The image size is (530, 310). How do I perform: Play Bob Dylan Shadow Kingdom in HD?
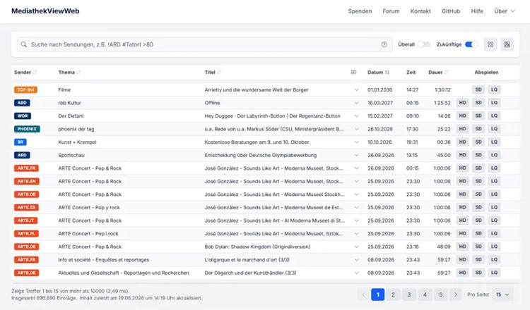coord(462,247)
